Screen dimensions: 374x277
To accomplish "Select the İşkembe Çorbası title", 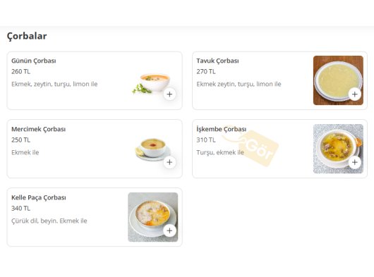I will (x=222, y=129).
